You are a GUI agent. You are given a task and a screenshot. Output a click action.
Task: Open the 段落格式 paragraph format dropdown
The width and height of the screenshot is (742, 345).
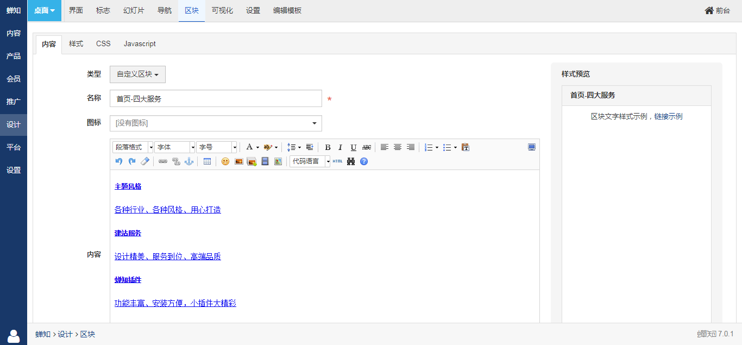coord(133,147)
